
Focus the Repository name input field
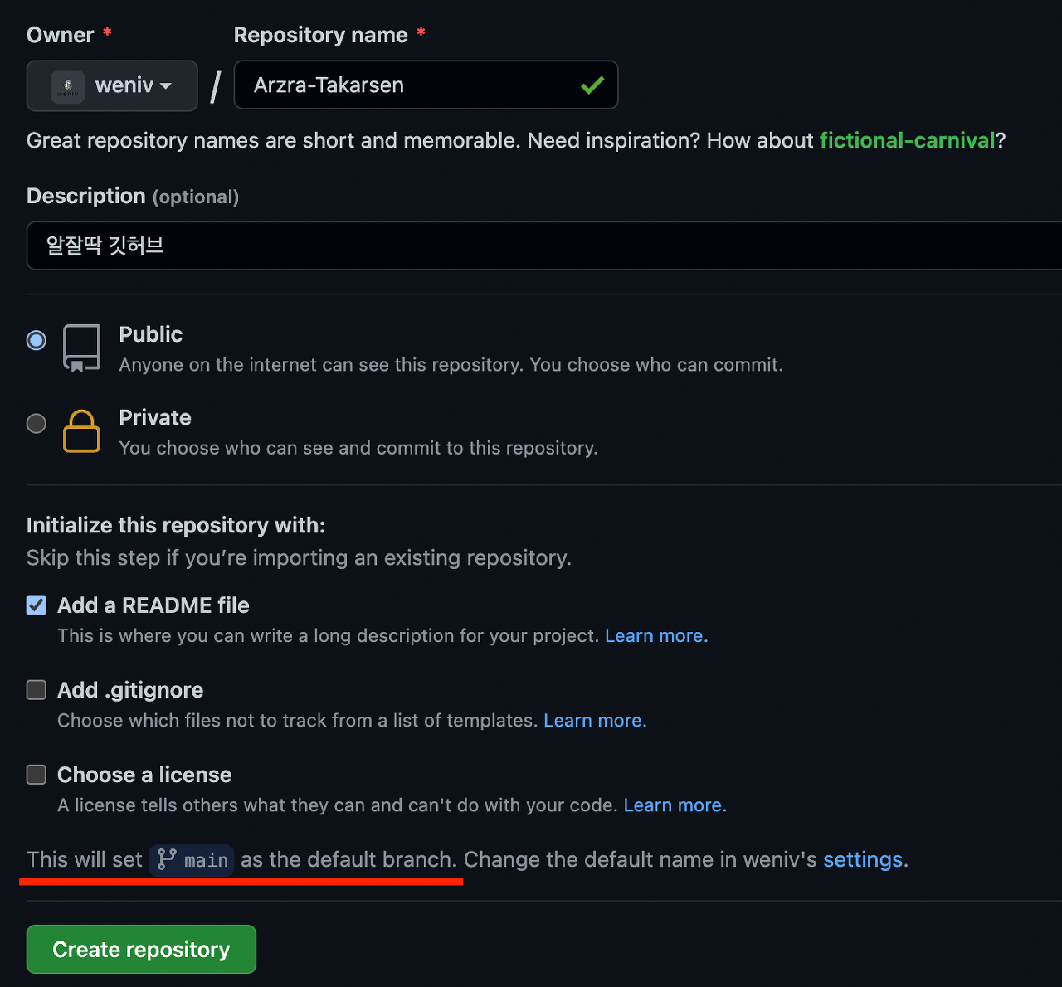tap(426, 85)
